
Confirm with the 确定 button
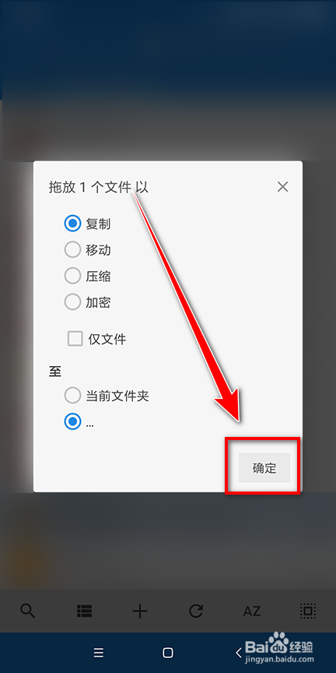click(x=264, y=468)
